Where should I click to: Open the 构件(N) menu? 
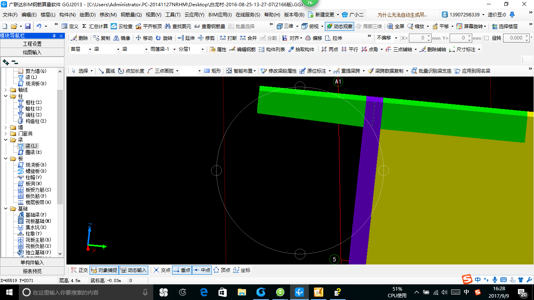pos(67,15)
